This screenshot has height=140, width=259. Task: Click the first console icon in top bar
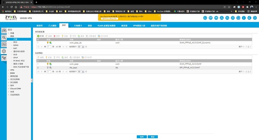coord(205,18)
